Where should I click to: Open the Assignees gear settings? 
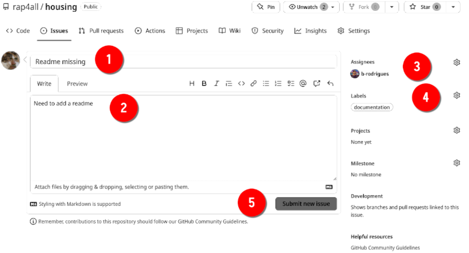(x=456, y=62)
